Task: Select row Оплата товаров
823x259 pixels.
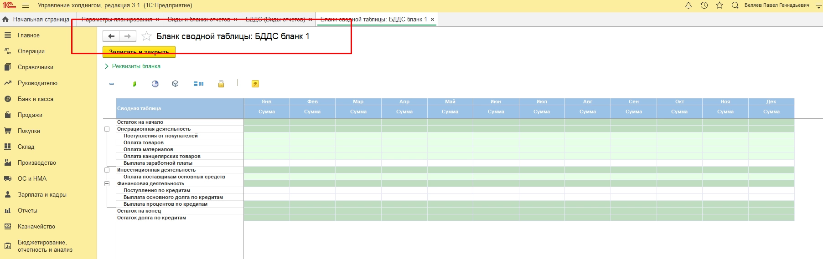Action: 180,142
